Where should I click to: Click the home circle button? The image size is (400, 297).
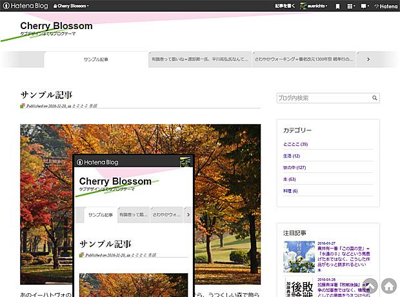[389, 286]
